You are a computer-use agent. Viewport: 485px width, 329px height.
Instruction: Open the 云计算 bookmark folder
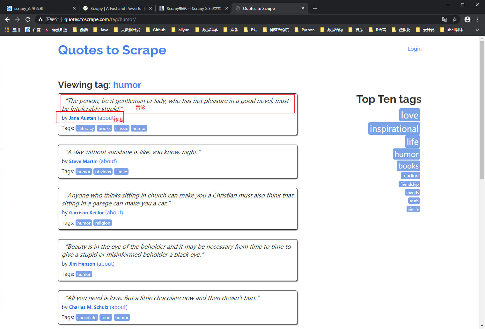point(425,30)
